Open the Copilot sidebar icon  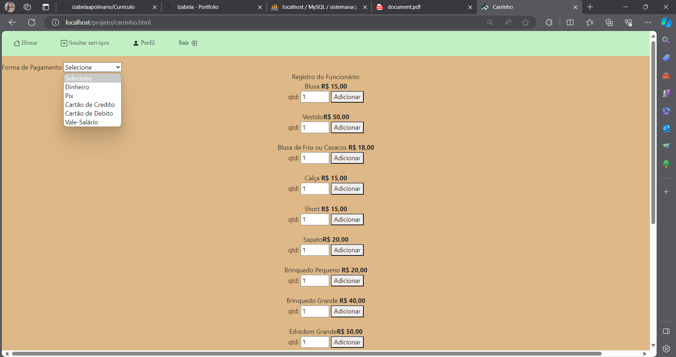coord(666,22)
